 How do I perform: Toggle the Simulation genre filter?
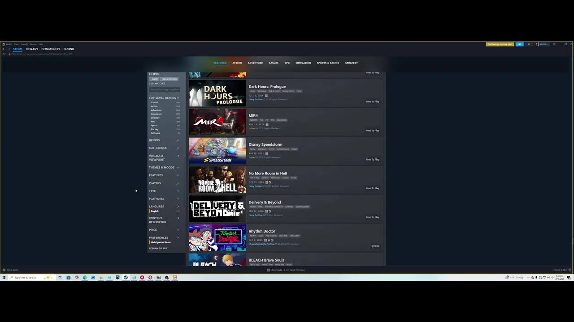pyautogui.click(x=165, y=114)
